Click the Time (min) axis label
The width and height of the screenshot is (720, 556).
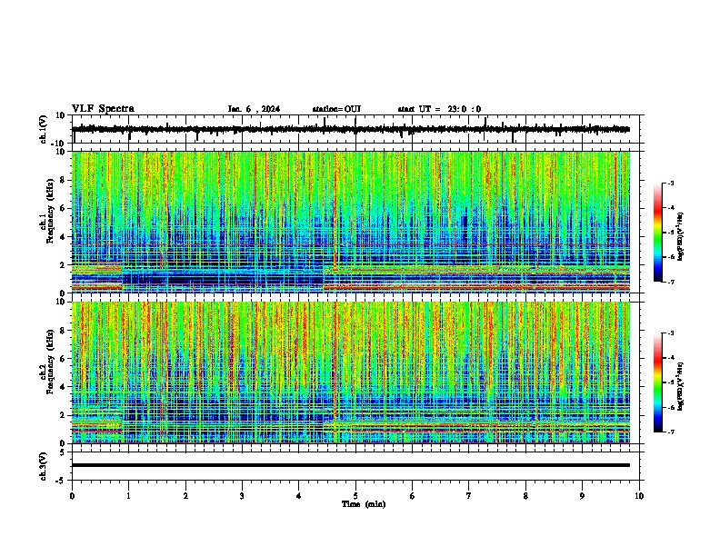(364, 504)
